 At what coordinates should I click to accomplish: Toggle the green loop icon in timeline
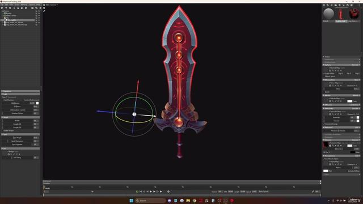[x=137, y=192]
